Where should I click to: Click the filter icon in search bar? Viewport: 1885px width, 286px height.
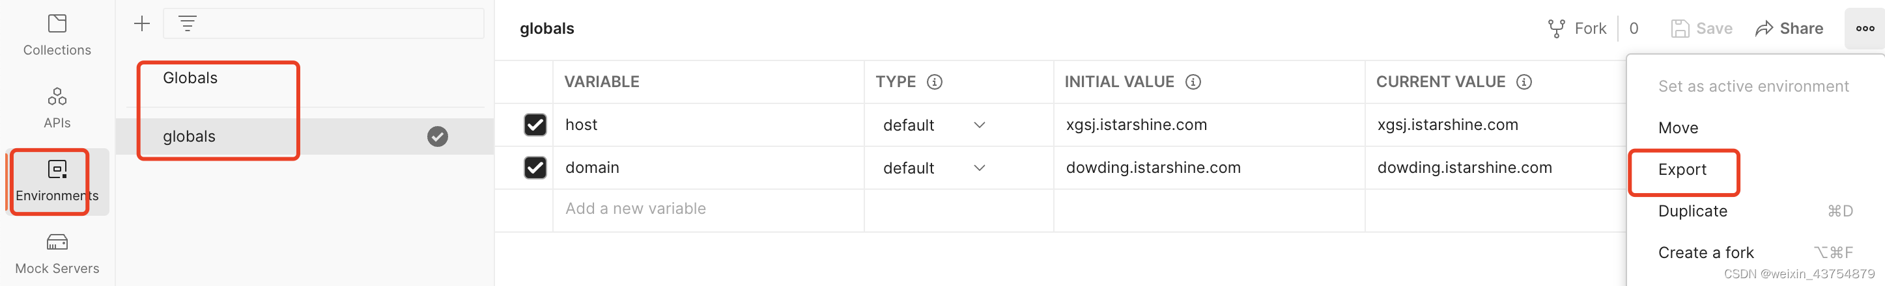pos(188,24)
